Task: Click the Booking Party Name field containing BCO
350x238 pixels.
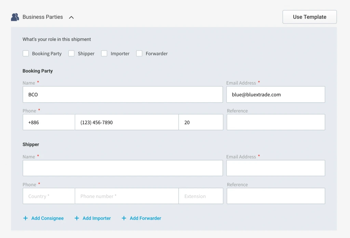Action: (x=123, y=95)
